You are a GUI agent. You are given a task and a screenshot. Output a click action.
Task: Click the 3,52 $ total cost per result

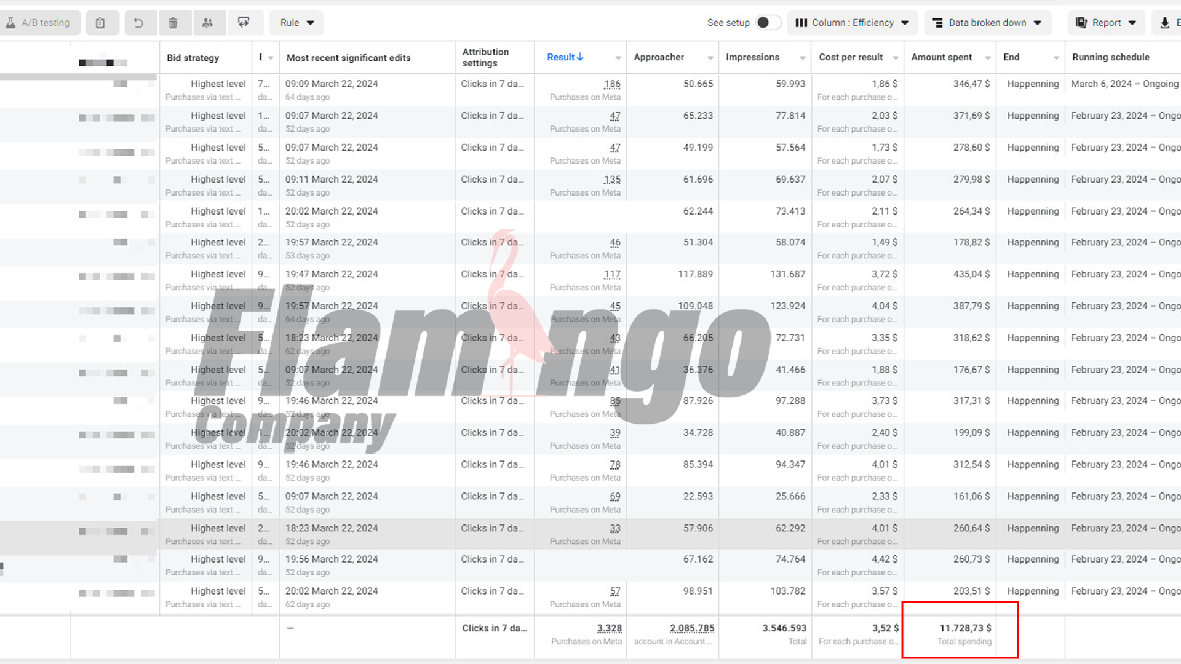(x=885, y=628)
